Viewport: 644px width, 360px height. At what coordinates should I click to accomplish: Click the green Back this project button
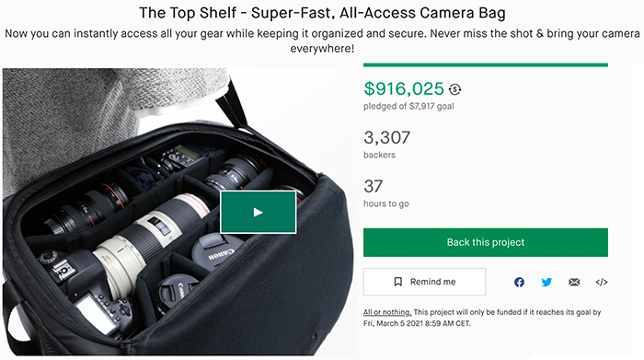tap(486, 242)
